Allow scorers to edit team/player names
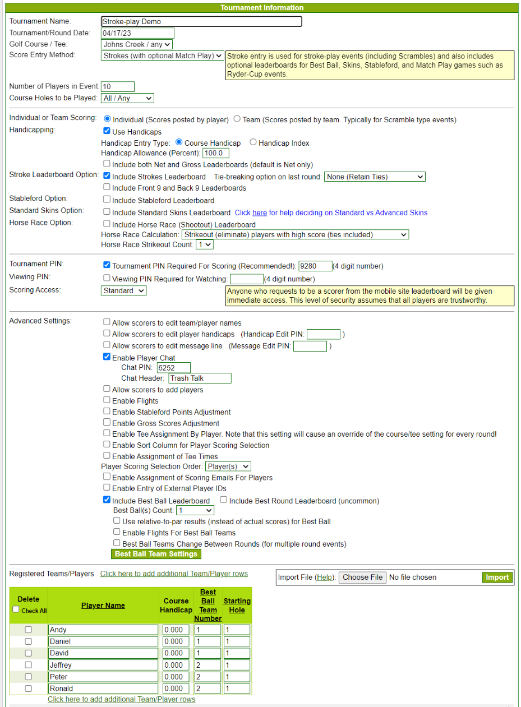The image size is (521, 707). point(107,322)
